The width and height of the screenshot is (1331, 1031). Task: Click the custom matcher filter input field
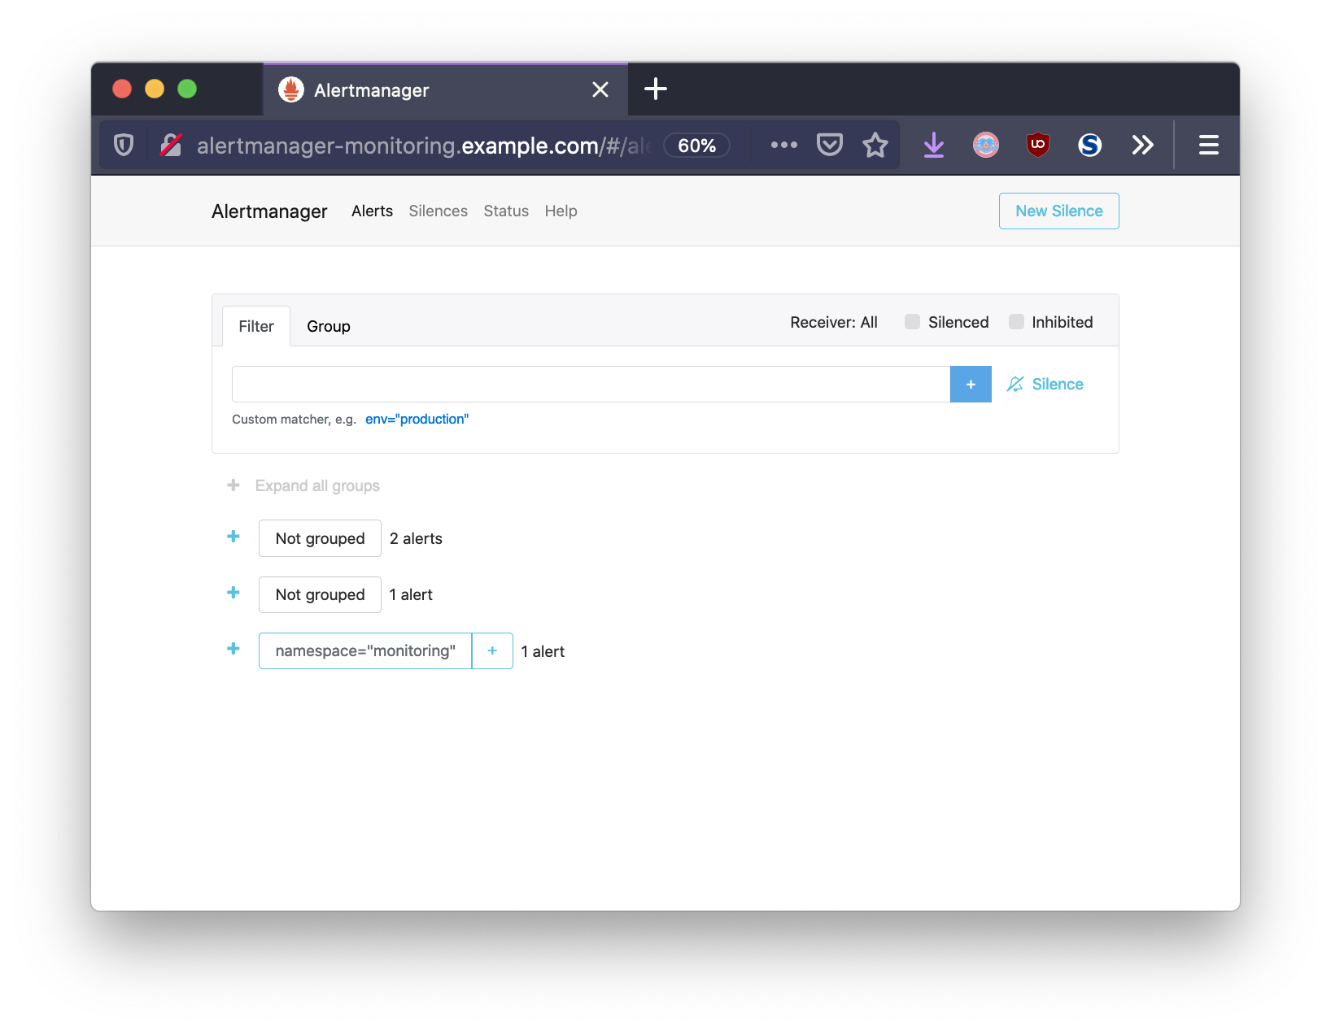tap(591, 384)
